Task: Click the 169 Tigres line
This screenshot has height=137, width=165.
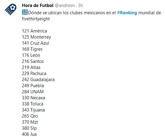Action: pyautogui.click(x=32, y=49)
